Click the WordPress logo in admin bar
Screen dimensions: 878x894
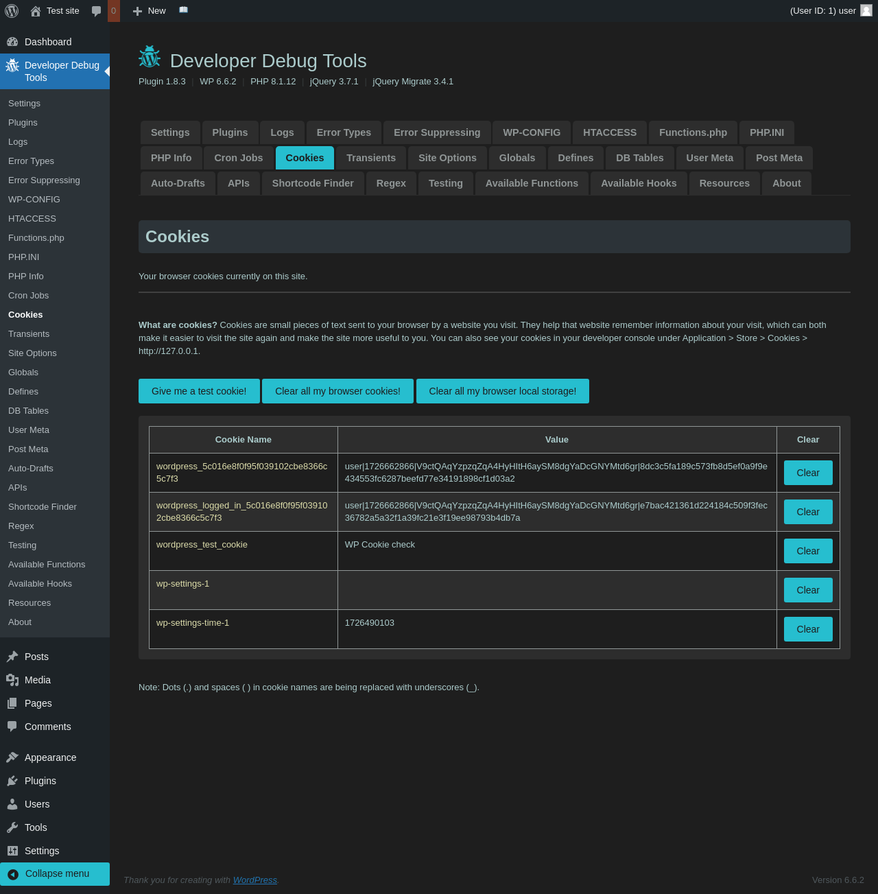(x=12, y=11)
